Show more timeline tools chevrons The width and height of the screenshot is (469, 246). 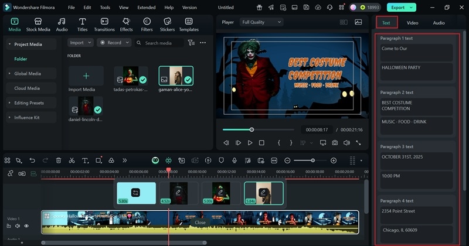pyautogui.click(x=124, y=160)
